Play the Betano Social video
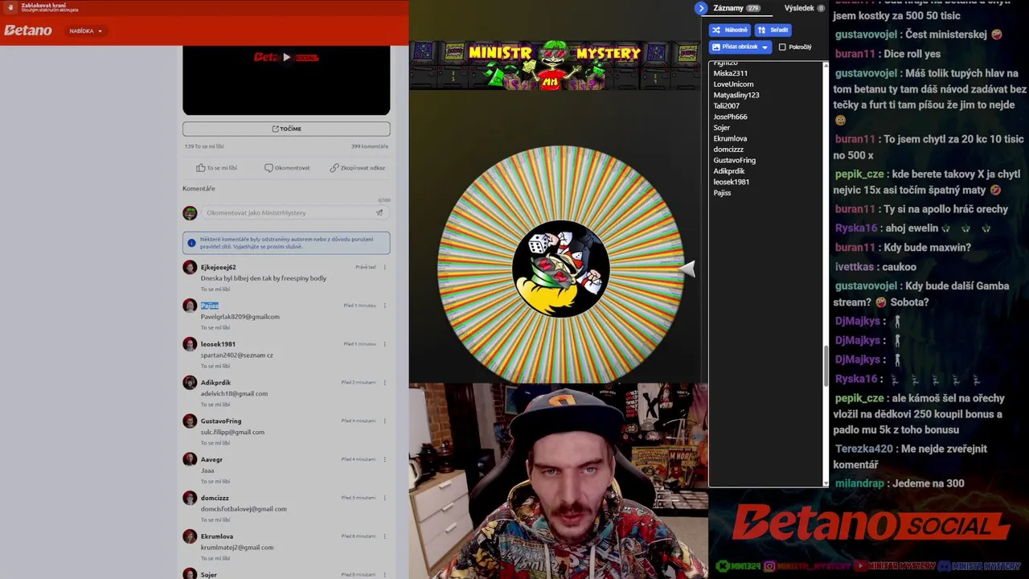This screenshot has width=1029, height=579. click(286, 57)
